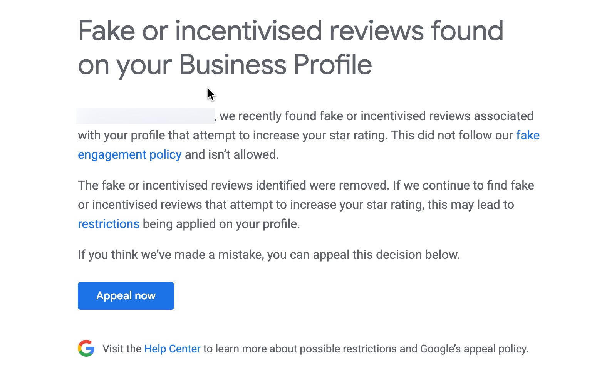The height and width of the screenshot is (376, 597).
Task: Open the restrictions link
Action: (109, 223)
